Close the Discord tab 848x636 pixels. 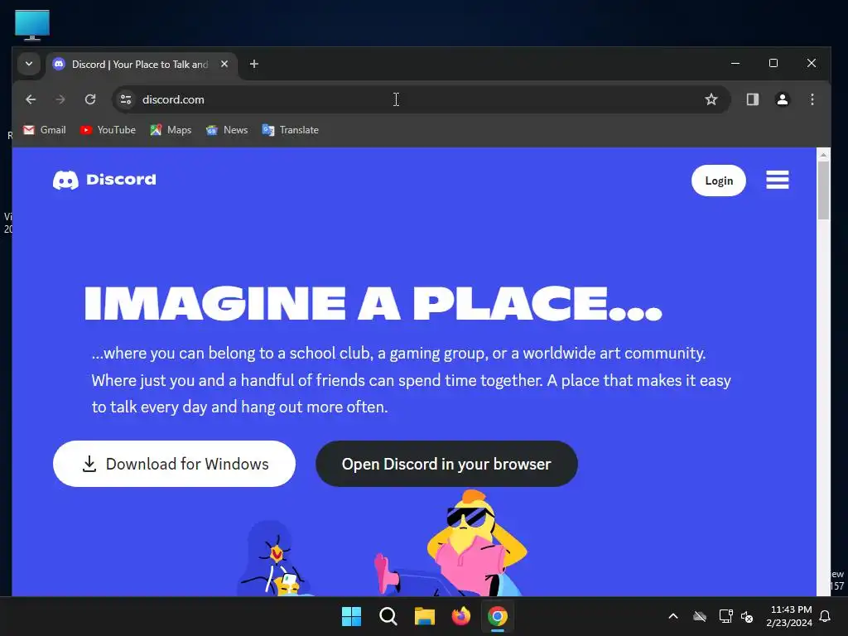pyautogui.click(x=224, y=64)
